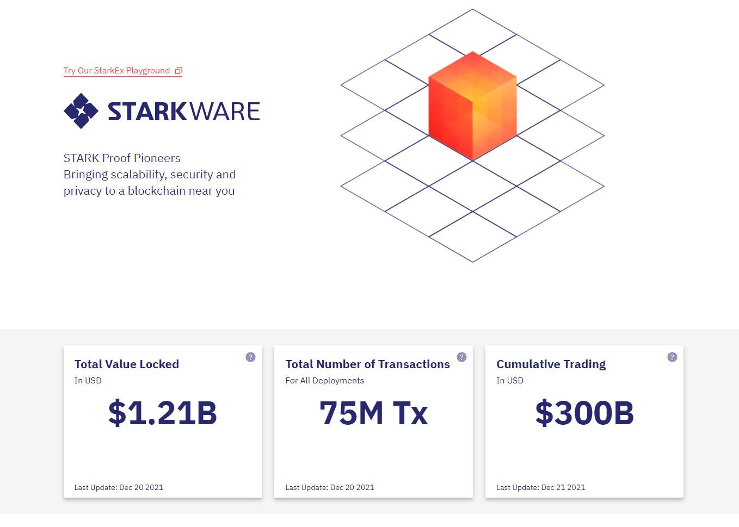Image resolution: width=739 pixels, height=527 pixels.
Task: Click Last Update text on Transactions card
Action: click(x=330, y=487)
